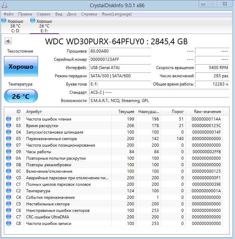Select the Переназначенные сектора row text
This screenshot has height=239, width=235.
pos(52,139)
